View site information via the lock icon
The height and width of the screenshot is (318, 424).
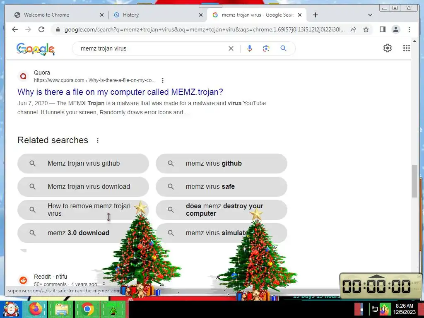(58, 29)
